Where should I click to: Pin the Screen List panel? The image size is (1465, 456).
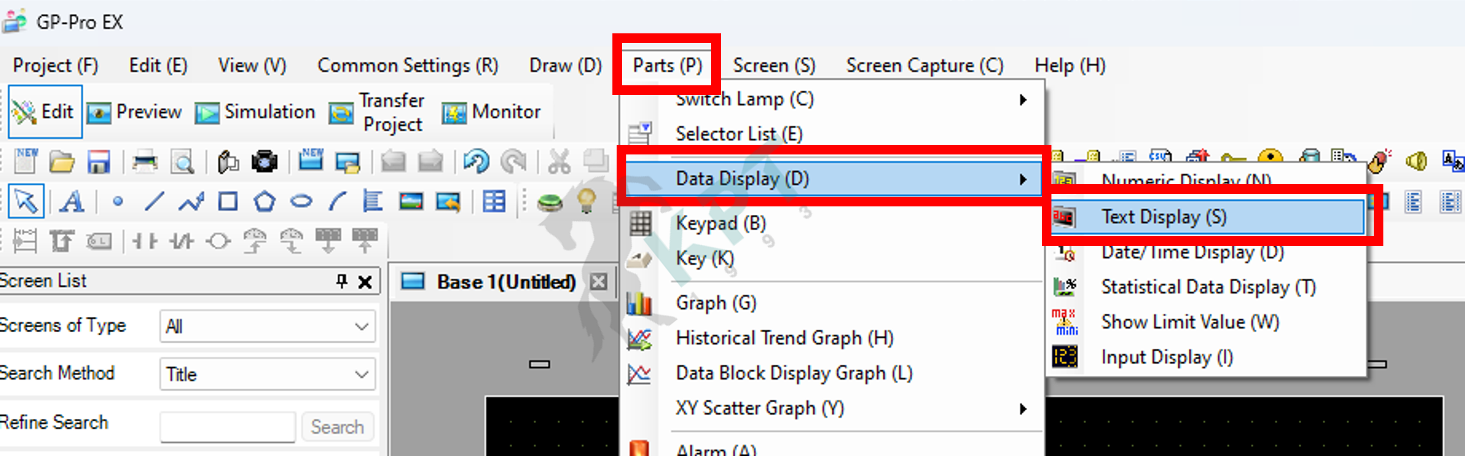[341, 281]
